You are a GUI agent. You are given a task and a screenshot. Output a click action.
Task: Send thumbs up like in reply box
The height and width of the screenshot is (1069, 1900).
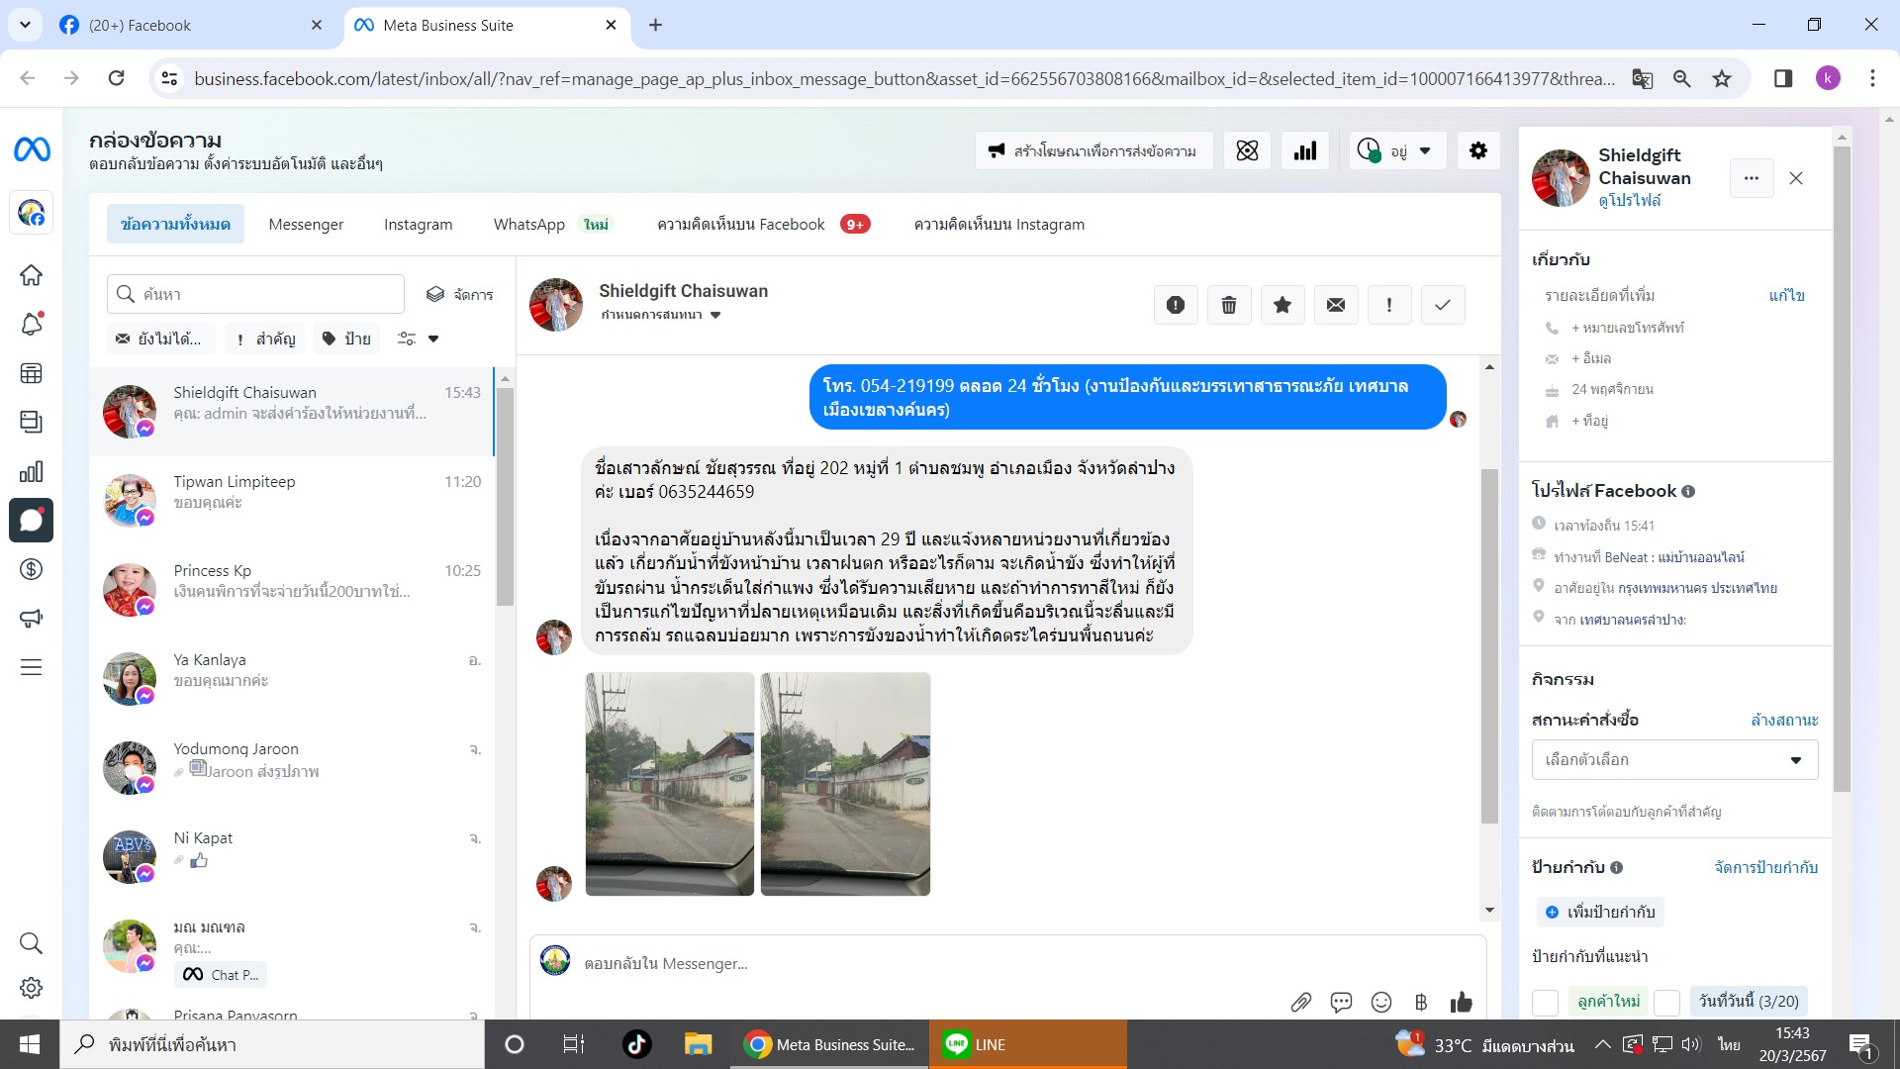(1461, 1002)
